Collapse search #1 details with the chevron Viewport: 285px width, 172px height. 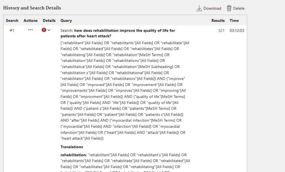49,30
